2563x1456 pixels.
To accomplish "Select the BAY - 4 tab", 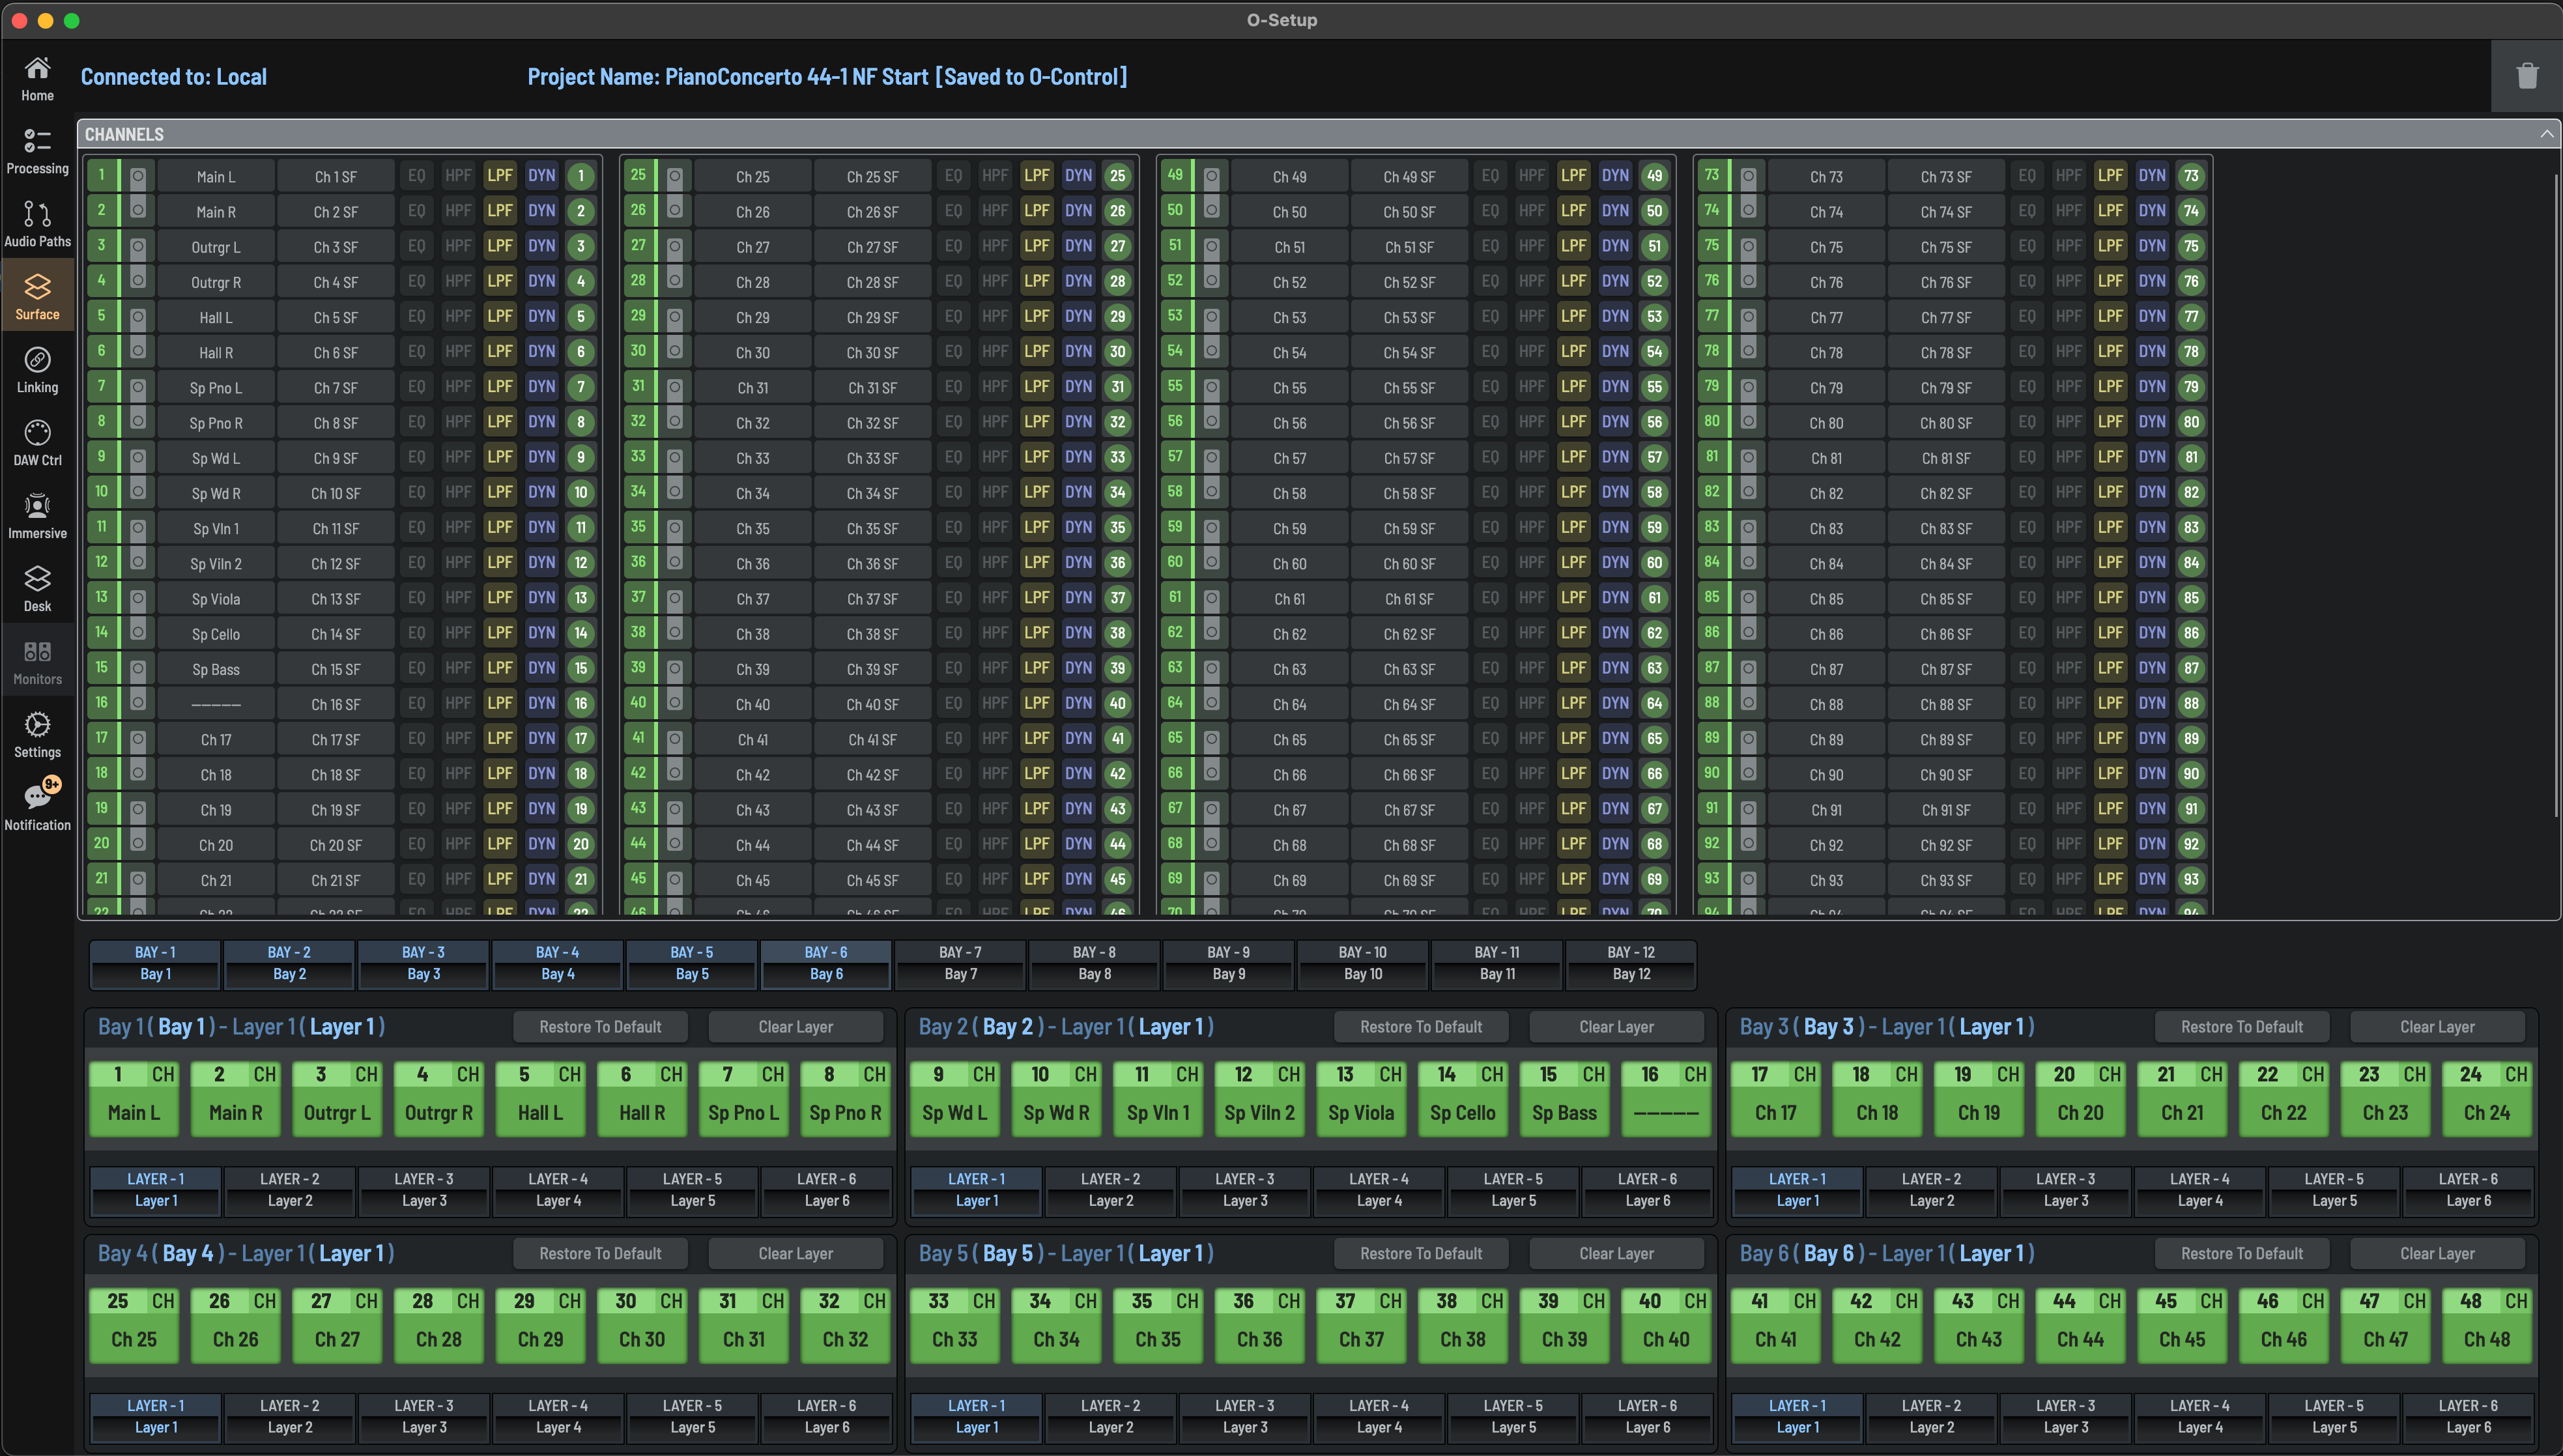I will click(558, 964).
